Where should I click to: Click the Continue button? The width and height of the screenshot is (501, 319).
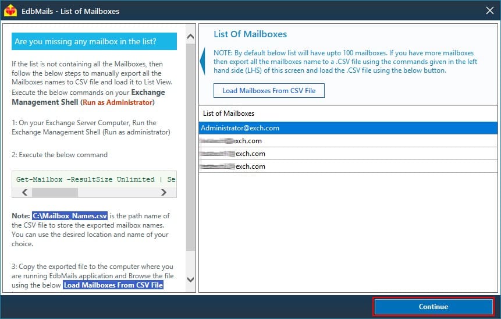[434, 307]
